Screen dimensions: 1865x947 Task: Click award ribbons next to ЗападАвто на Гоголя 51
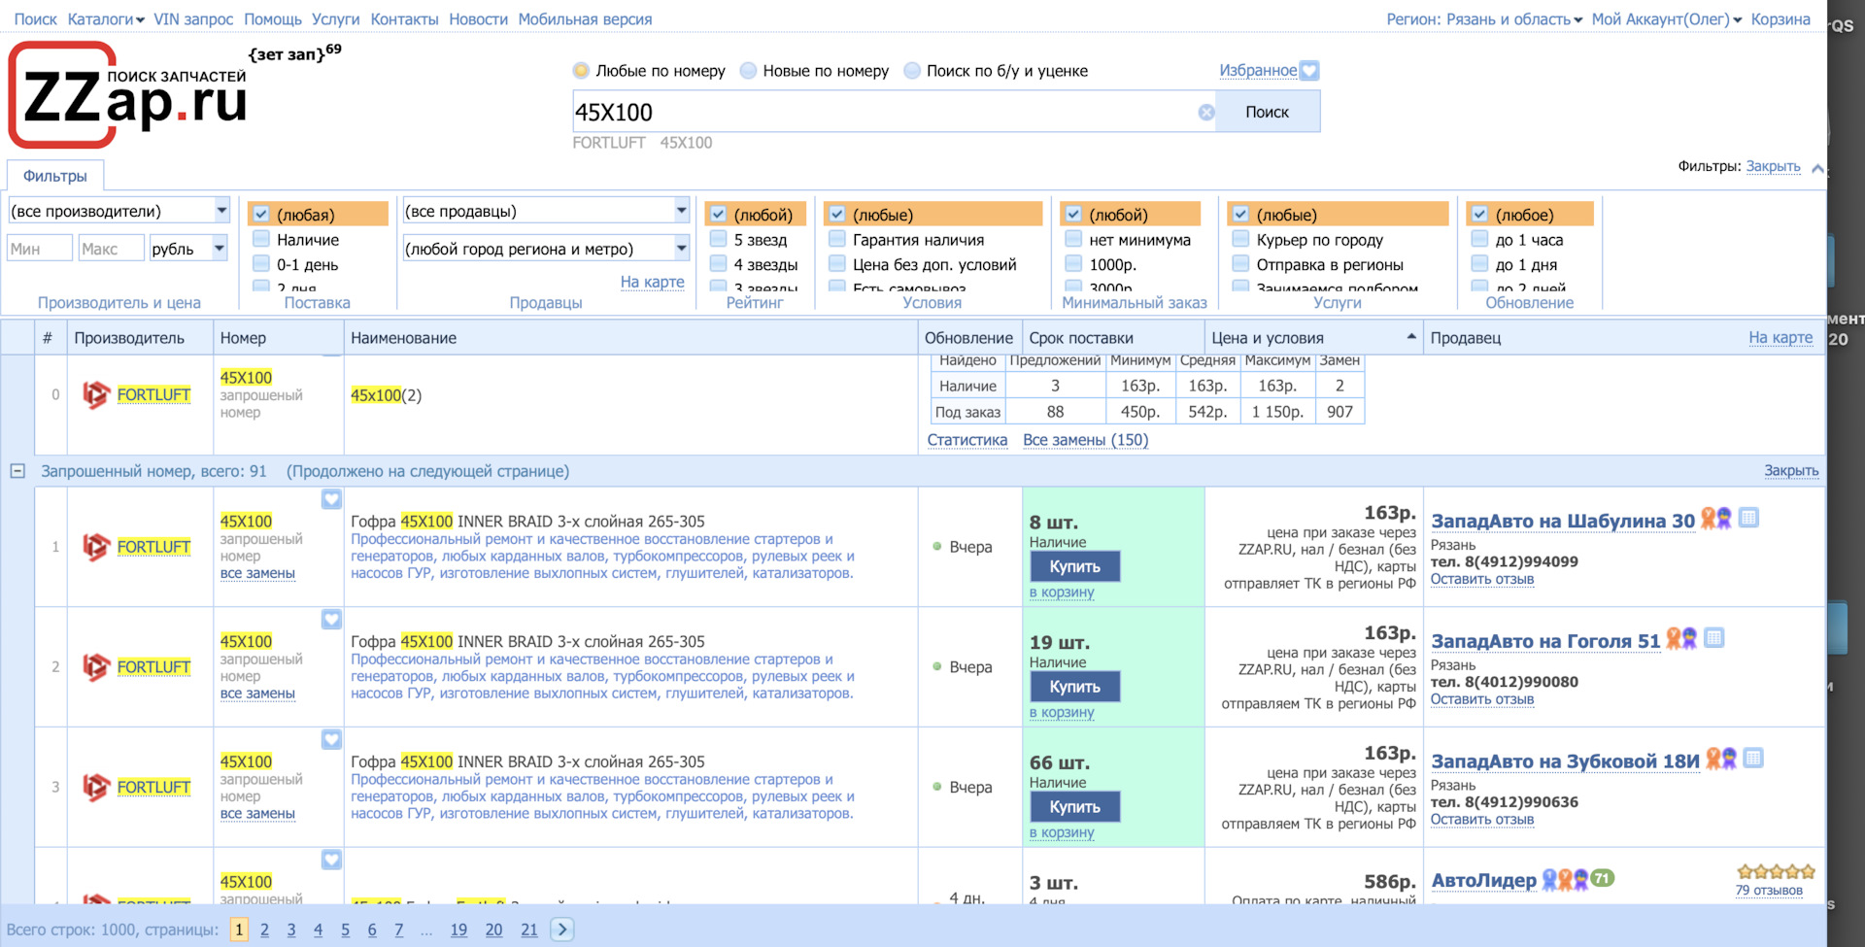[1681, 639]
